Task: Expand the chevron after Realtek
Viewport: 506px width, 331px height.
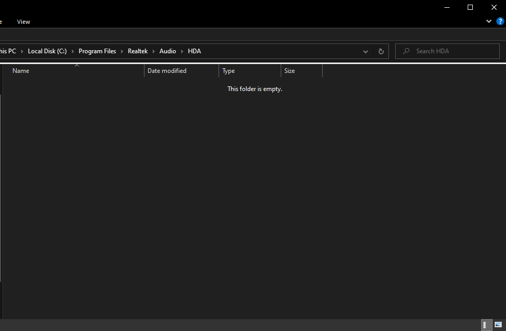Action: pyautogui.click(x=154, y=52)
